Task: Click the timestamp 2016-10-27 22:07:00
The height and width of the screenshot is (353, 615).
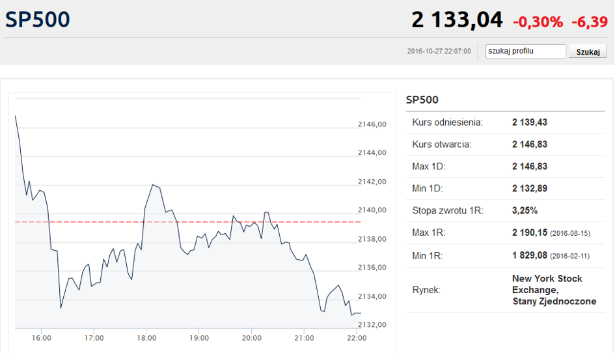Action: (439, 51)
